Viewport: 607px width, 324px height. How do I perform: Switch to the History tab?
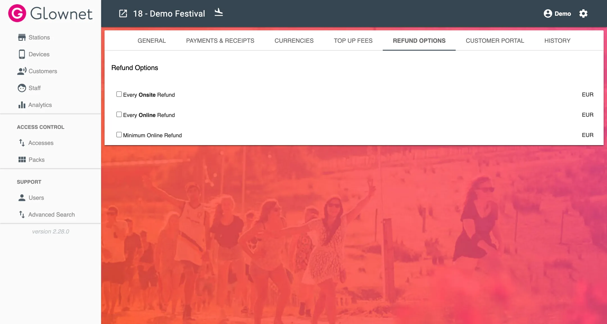point(557,41)
